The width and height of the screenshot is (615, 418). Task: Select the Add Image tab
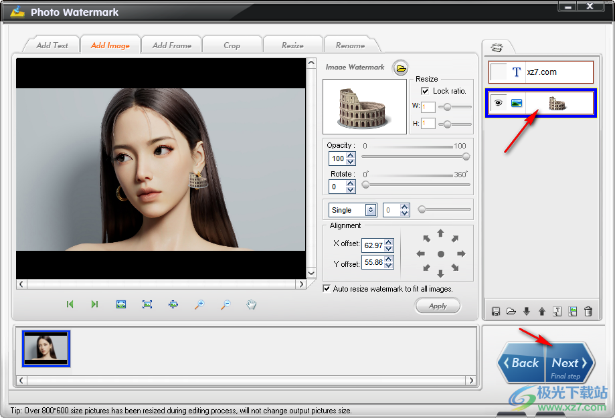110,45
